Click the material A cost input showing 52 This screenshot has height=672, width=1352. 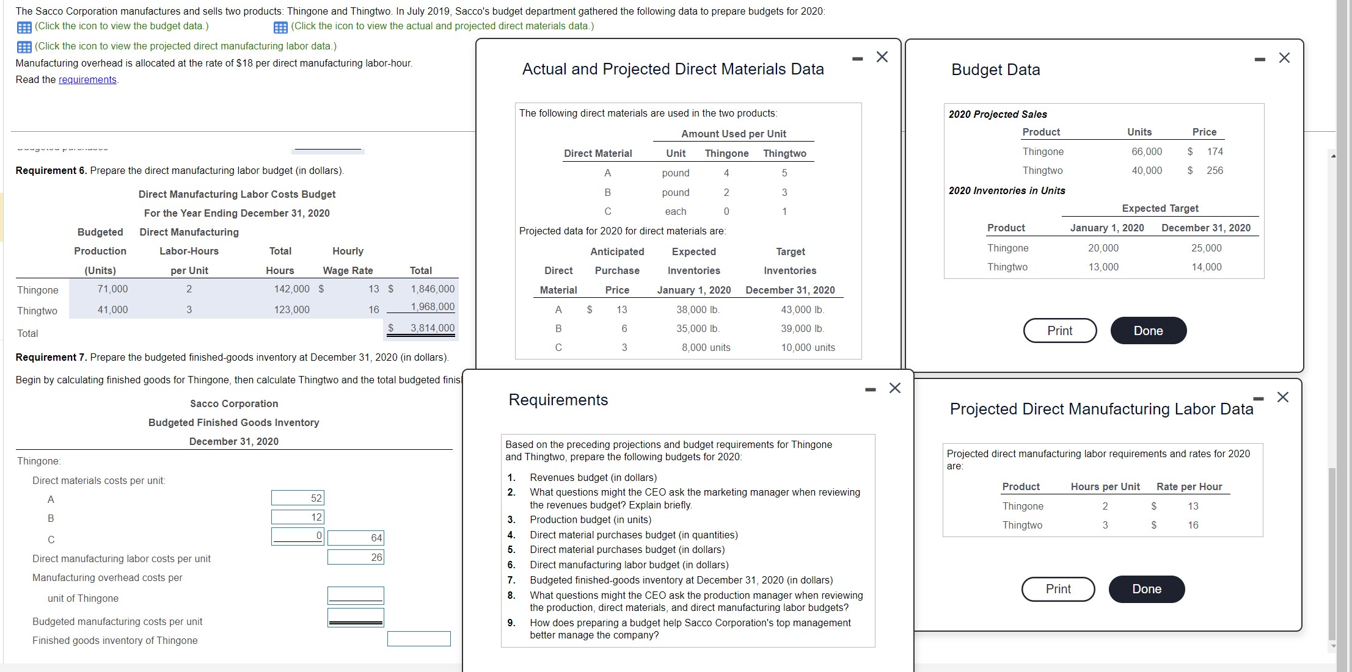coord(298,498)
